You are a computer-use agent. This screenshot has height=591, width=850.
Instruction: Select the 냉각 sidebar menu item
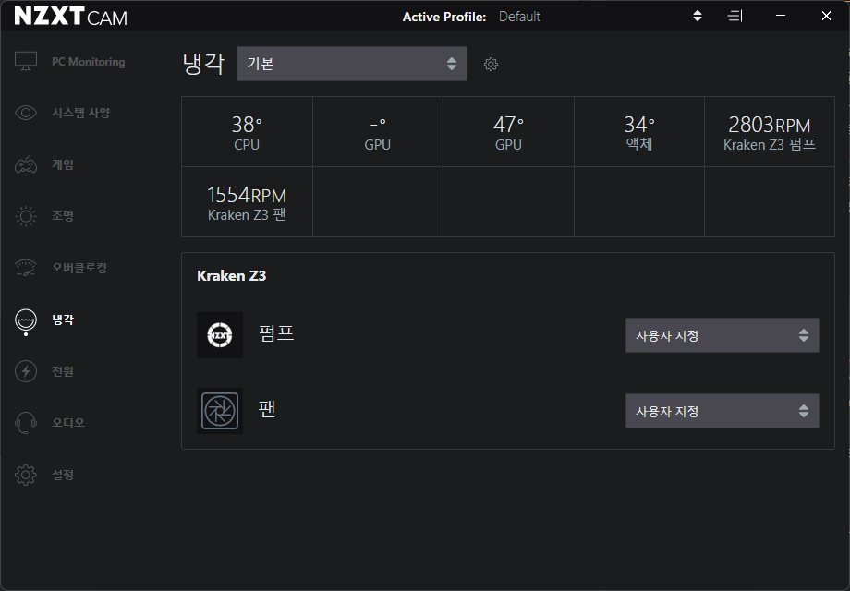63,320
